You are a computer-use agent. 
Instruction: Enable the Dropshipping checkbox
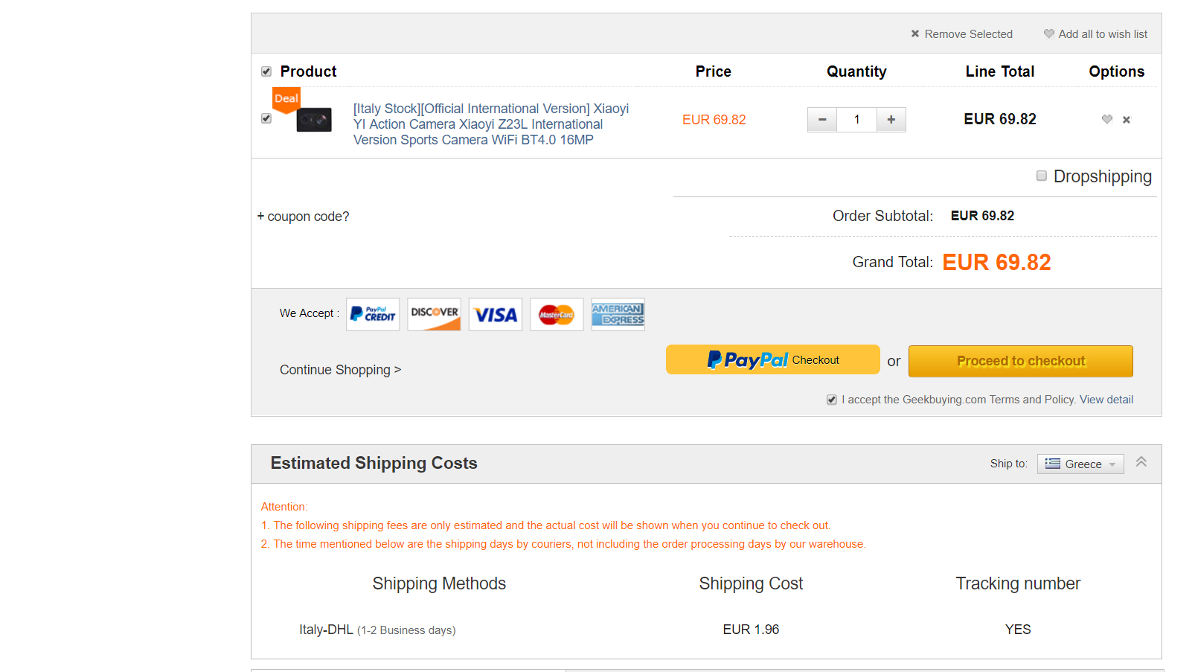tap(1042, 176)
